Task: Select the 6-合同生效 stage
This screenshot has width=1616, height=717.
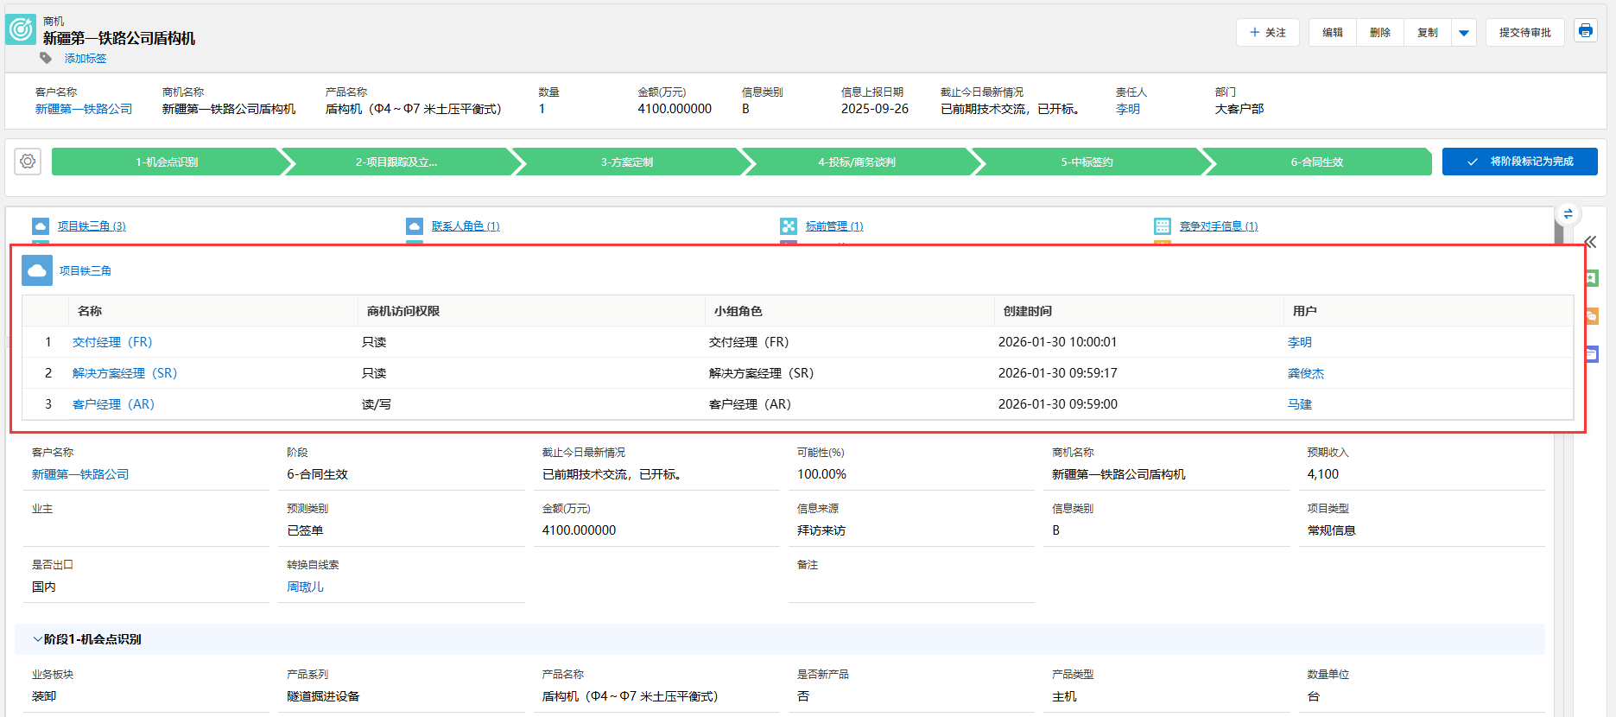Action: click(1316, 162)
